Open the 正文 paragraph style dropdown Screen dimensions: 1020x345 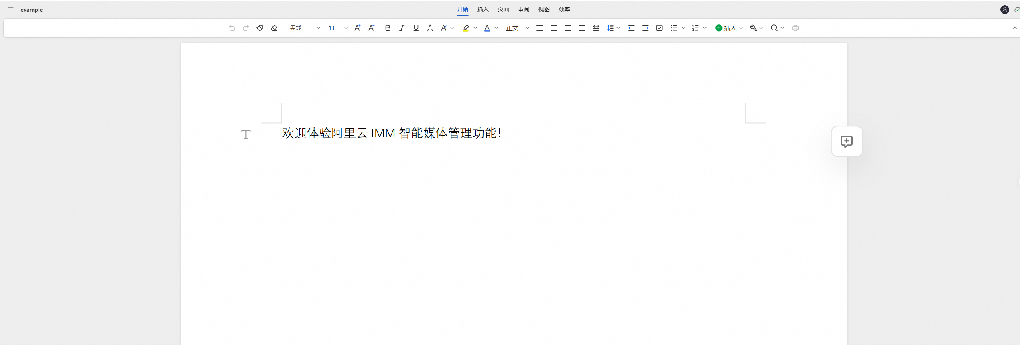point(518,28)
